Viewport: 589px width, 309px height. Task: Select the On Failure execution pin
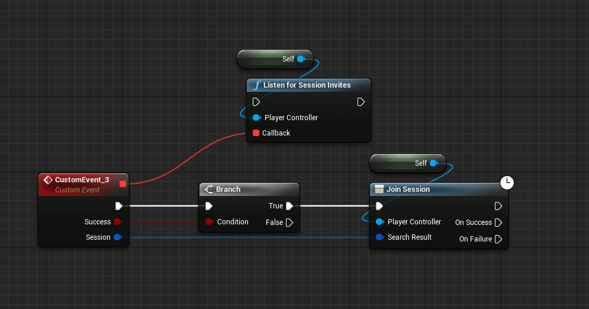(498, 239)
